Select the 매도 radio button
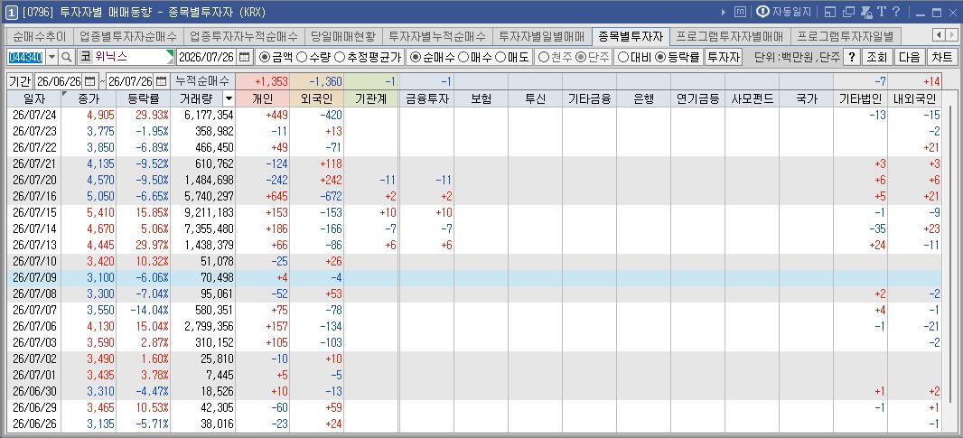Image resolution: width=963 pixels, height=438 pixels. click(500, 57)
